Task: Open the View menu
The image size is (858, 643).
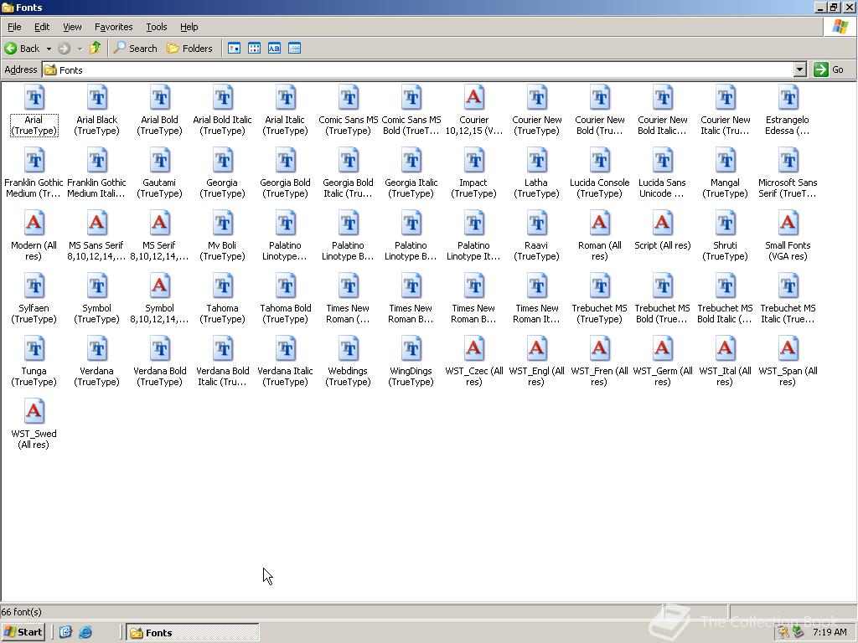Action: coord(72,27)
